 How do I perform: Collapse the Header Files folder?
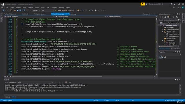coord(162,32)
